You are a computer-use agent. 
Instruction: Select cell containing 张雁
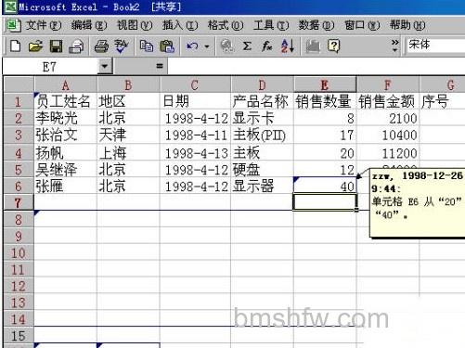click(65, 186)
